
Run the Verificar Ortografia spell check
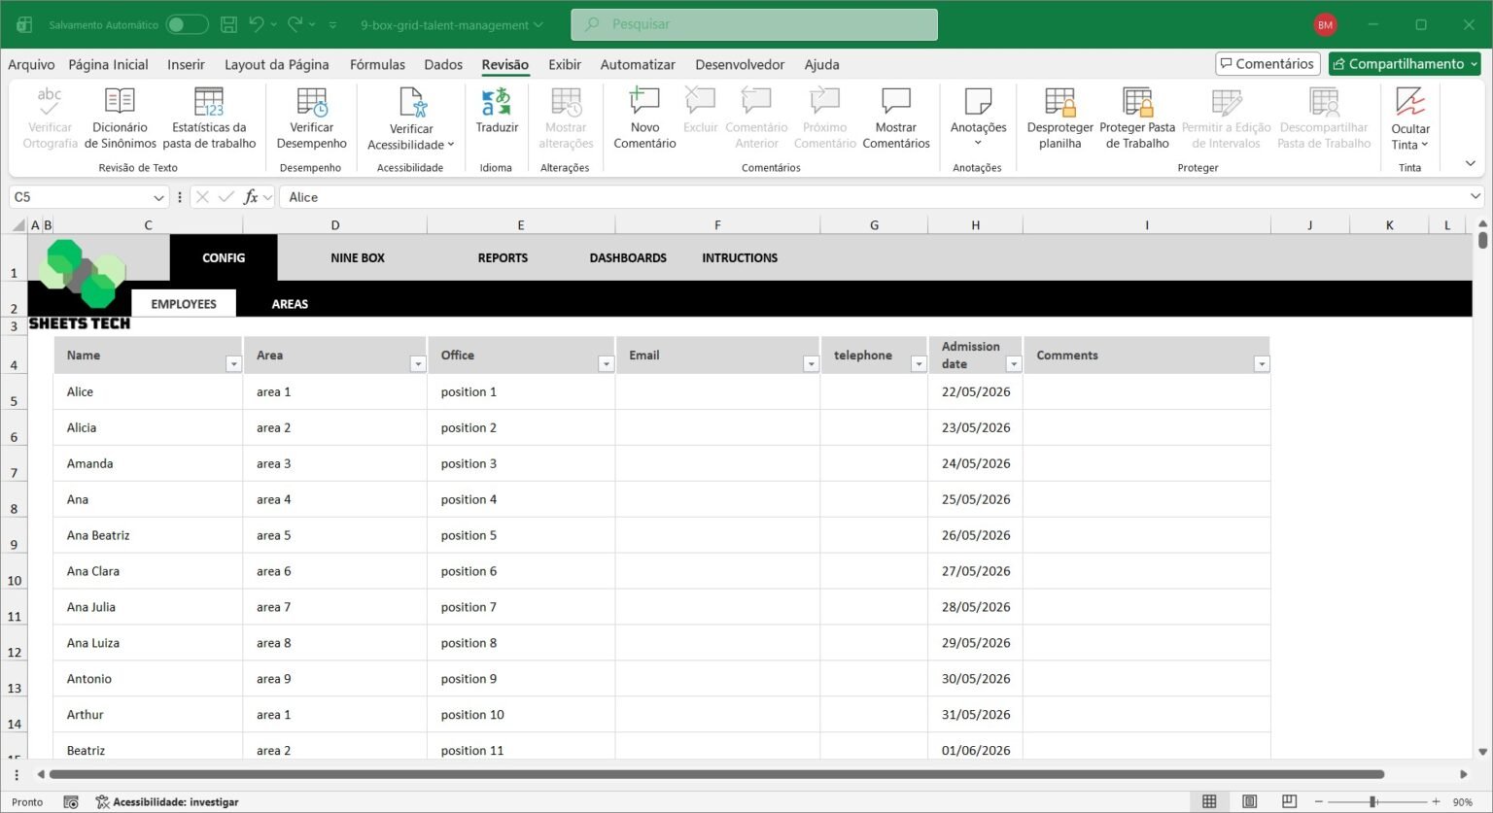(50, 118)
